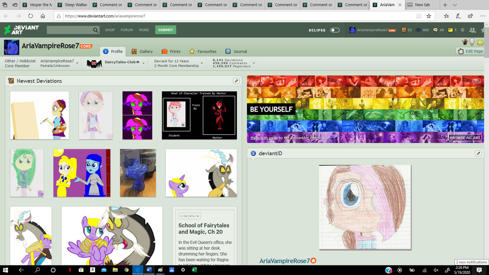
Task: Click the browser Home button
Action: [43, 16]
